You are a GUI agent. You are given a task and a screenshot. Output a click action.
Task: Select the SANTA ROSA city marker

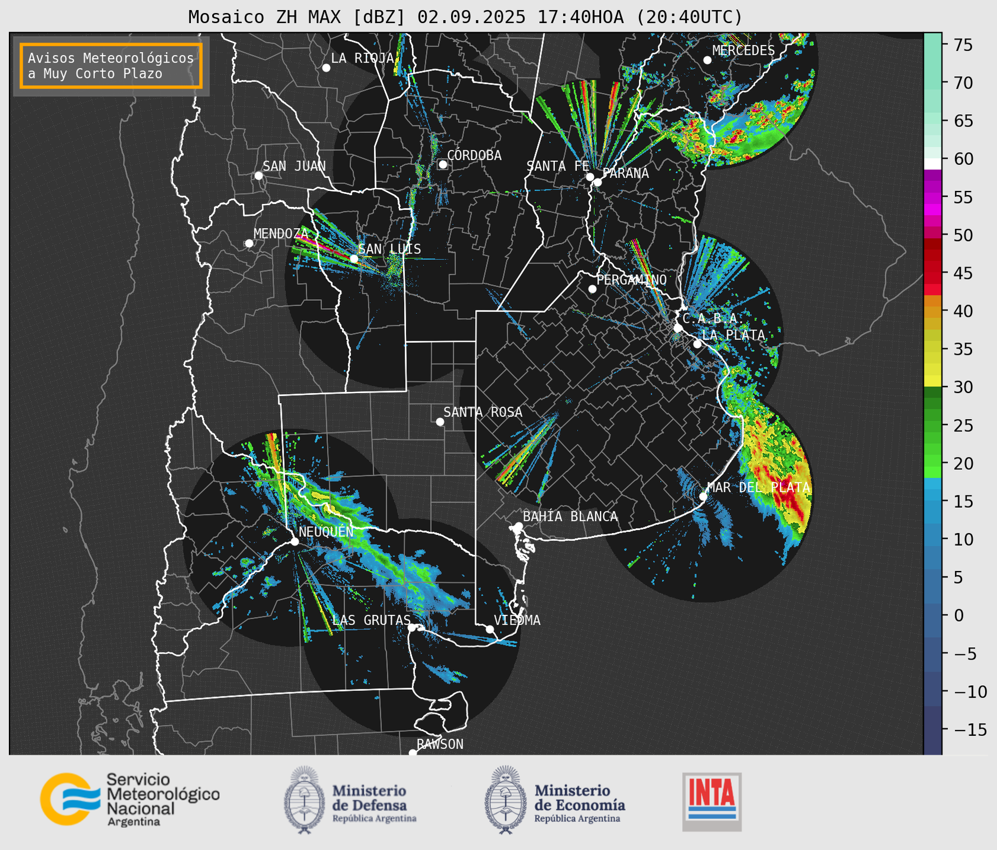[440, 421]
